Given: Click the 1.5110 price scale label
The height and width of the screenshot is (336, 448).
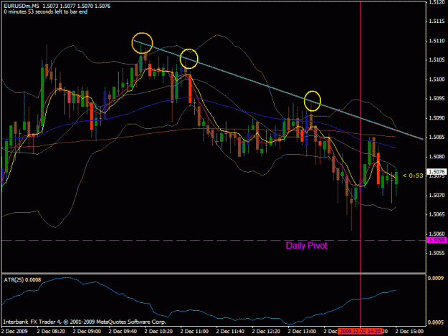Looking at the screenshot, I should [x=437, y=41].
